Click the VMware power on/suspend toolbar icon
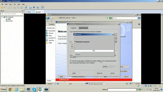 pos(2,7)
